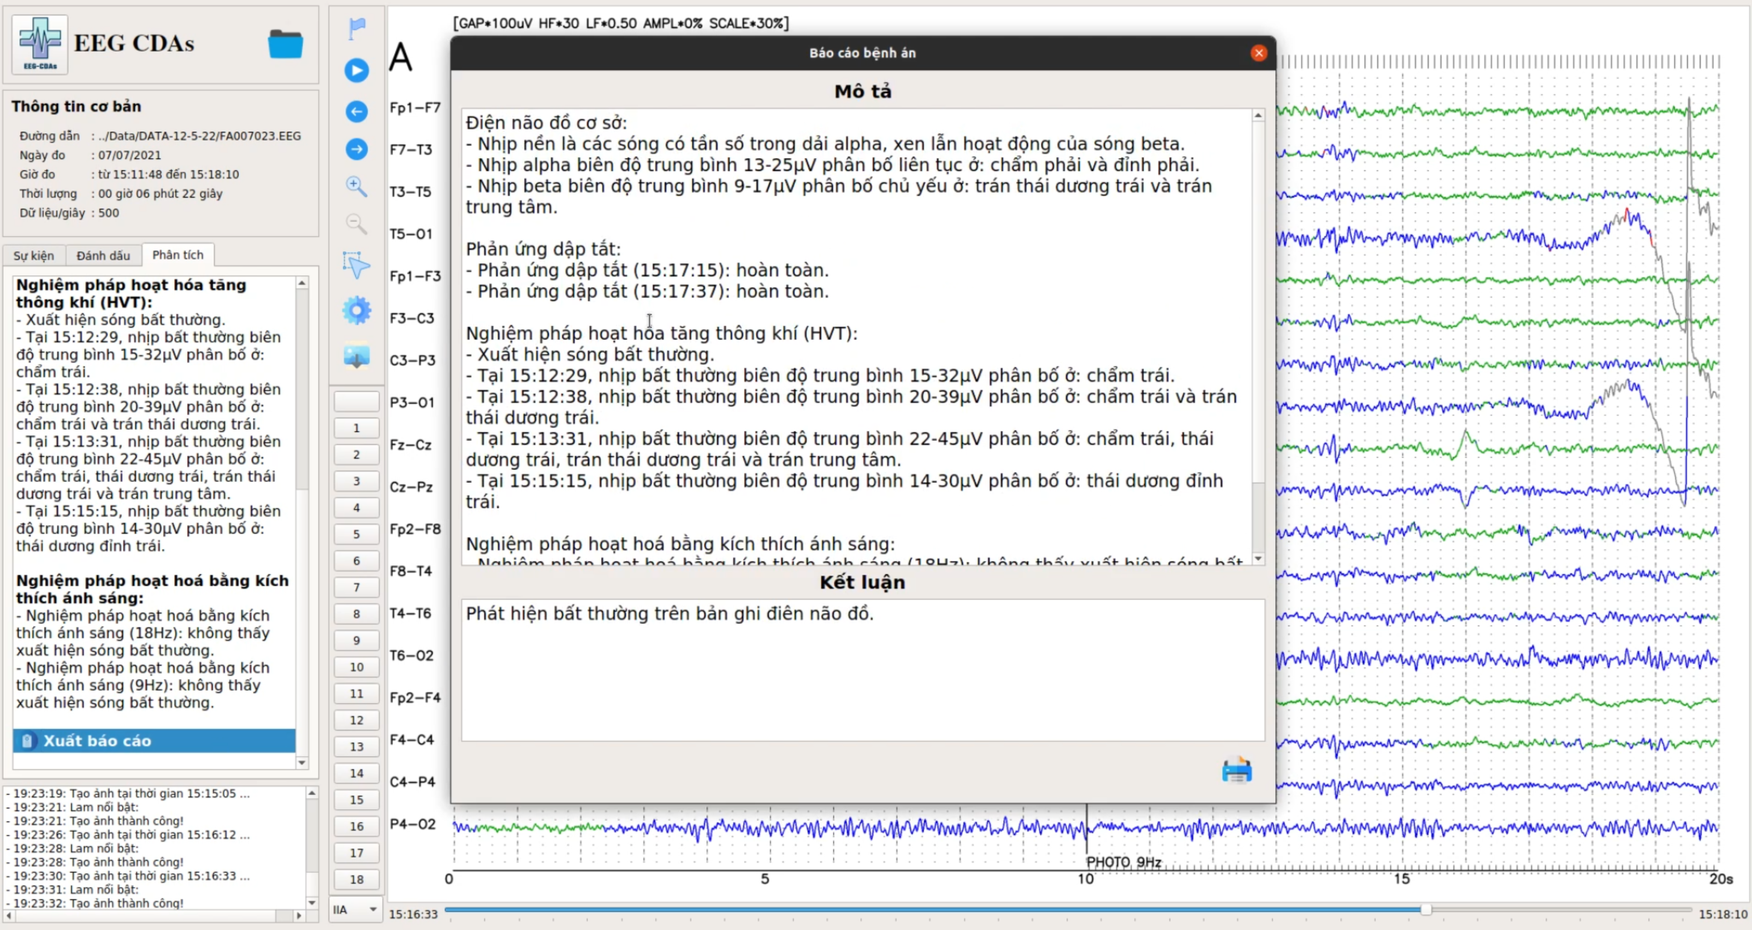Viewport: 1752px width, 930px height.
Task: Click log panel scrollbar down arrow
Action: tap(311, 903)
